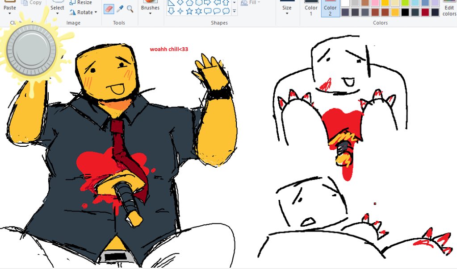Pick the light gray color swatch
Image resolution: width=457 pixels, height=269 pixels.
tap(355, 3)
